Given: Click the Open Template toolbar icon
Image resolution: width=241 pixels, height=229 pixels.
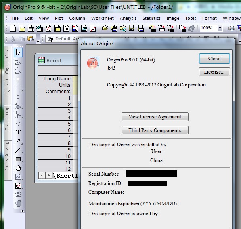Looking at the screenshot, I should [x=114, y=28].
